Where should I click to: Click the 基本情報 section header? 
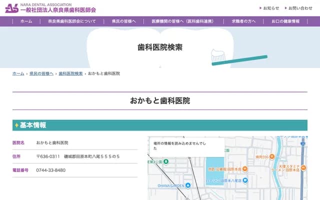pyautogui.click(x=160, y=125)
